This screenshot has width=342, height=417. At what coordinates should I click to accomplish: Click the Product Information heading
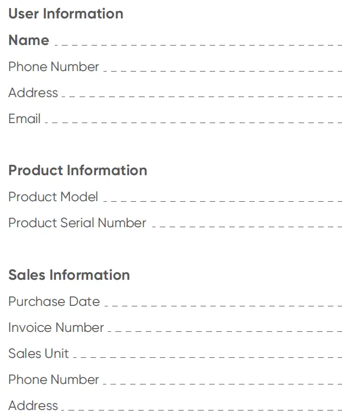[78, 170]
